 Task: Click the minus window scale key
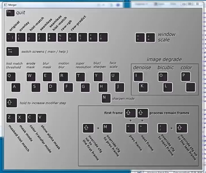(x=140, y=38)
